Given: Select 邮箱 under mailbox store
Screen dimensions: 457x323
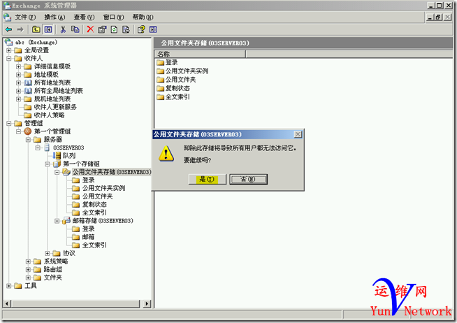Looking at the screenshot, I should click(x=88, y=237).
